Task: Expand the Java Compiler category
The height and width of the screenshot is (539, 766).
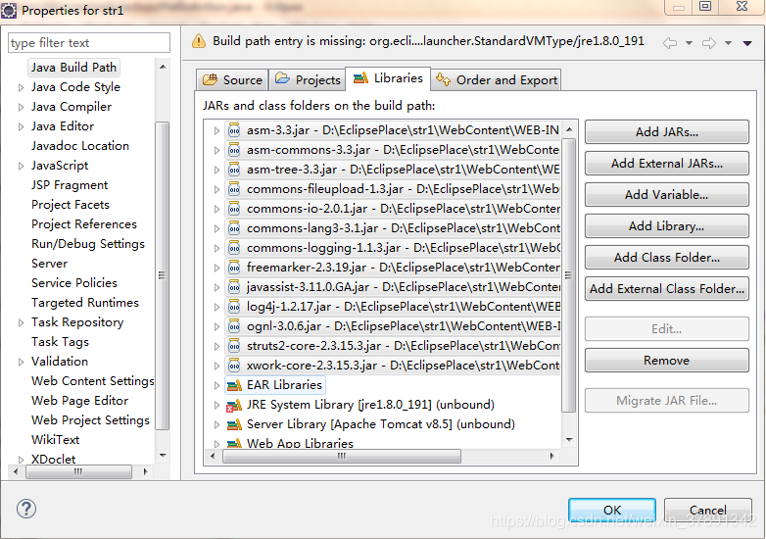Action: pos(21,107)
